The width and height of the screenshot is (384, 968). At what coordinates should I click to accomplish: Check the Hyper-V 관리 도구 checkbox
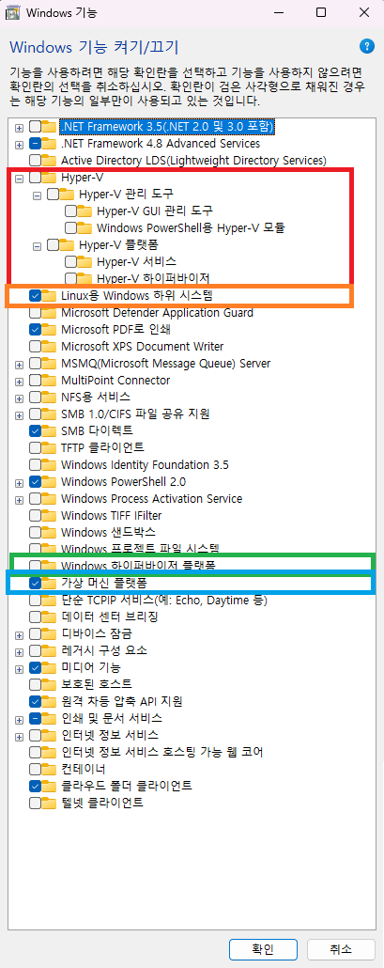[53, 195]
